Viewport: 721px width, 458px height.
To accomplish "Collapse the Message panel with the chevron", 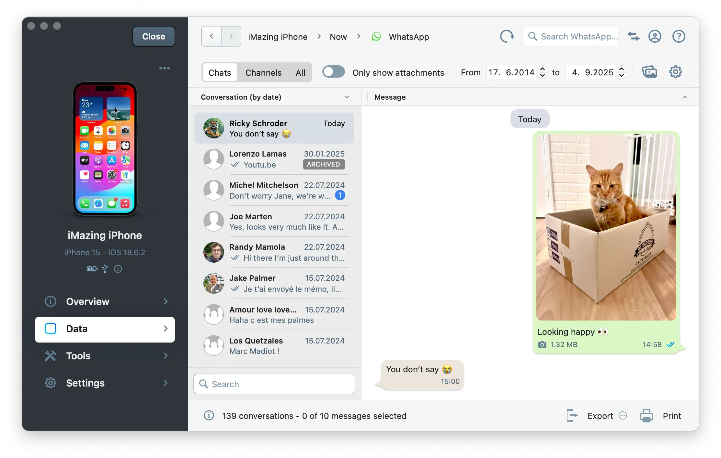I will (685, 97).
